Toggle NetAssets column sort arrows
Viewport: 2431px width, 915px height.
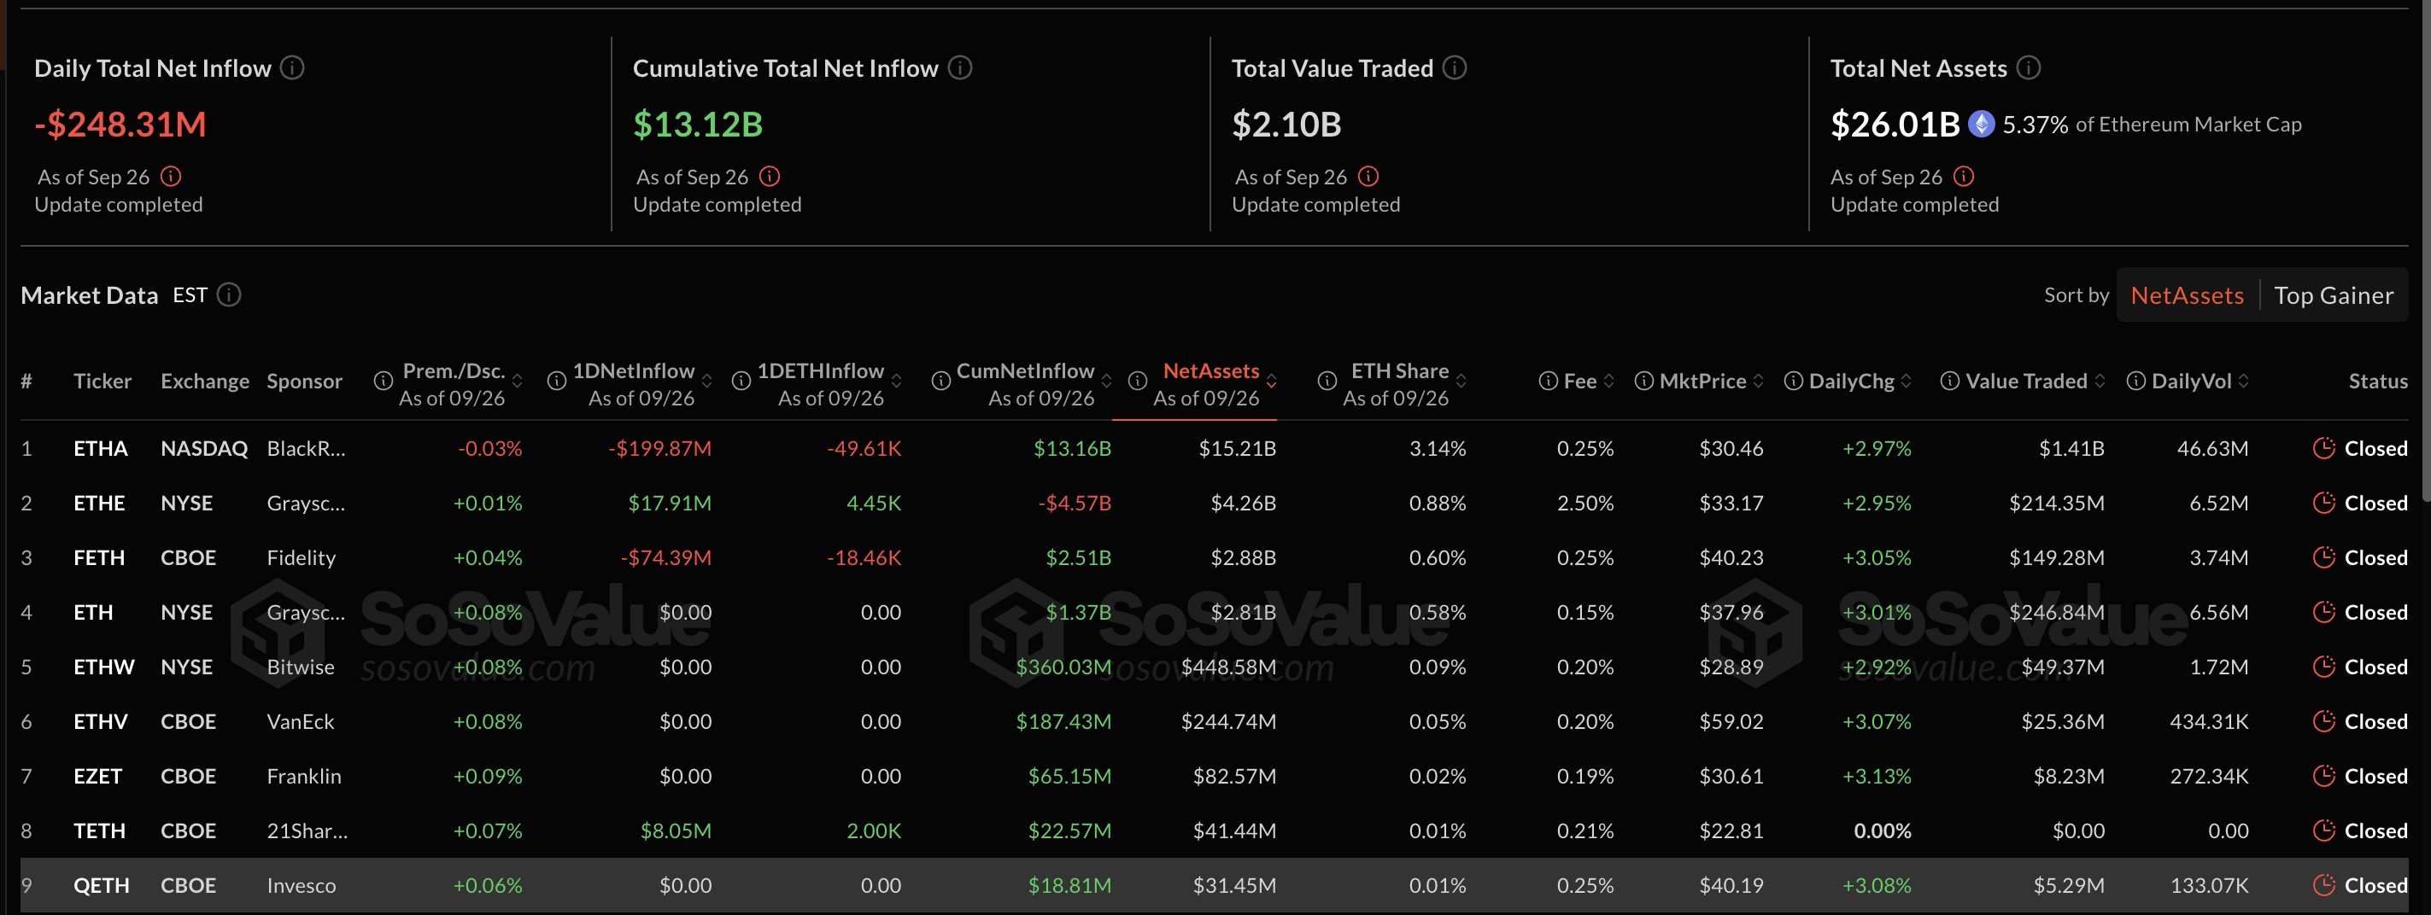(x=1271, y=381)
